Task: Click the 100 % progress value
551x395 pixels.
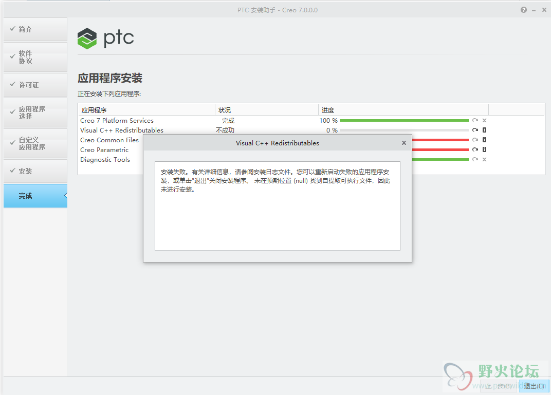Action: 328,120
